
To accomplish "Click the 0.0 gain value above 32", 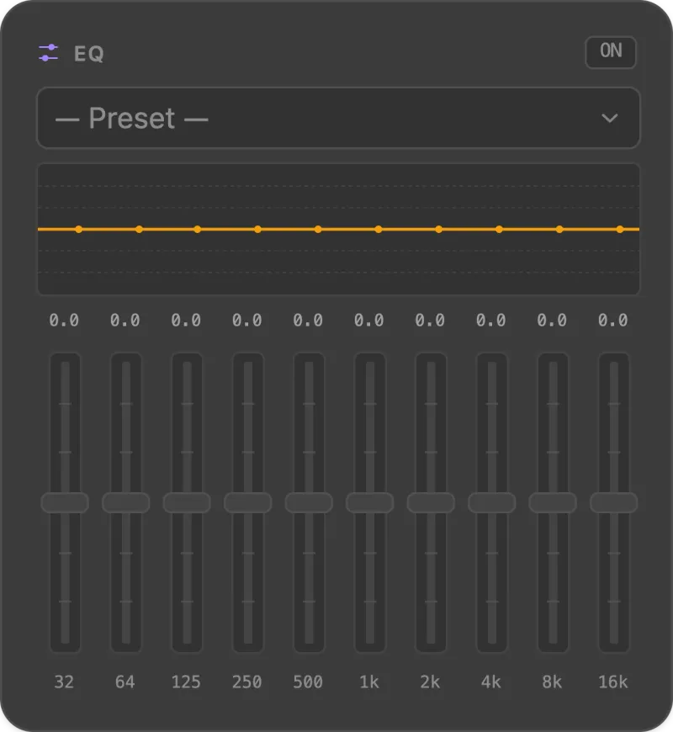I will pos(64,321).
